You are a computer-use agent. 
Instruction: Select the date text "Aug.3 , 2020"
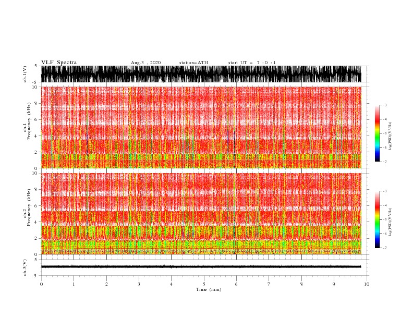pos(145,63)
